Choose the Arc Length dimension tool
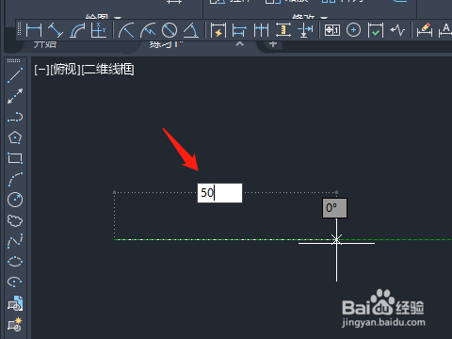This screenshot has height=339, width=452. point(77,30)
